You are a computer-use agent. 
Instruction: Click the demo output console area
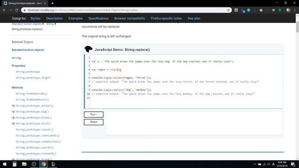(194, 123)
